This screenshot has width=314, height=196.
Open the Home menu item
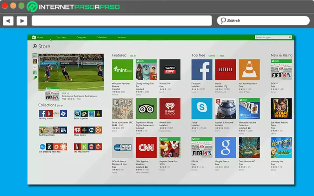pyautogui.click(x=40, y=37)
